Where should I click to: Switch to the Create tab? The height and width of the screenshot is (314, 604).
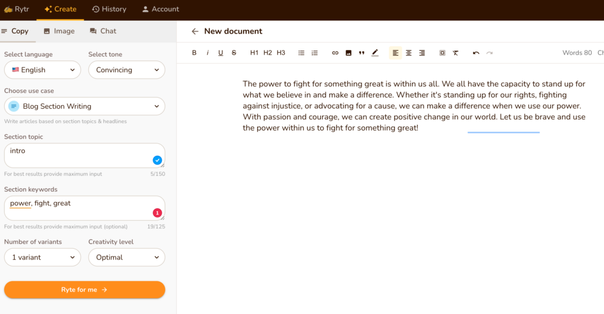[x=60, y=9]
